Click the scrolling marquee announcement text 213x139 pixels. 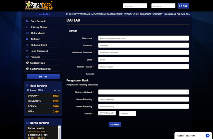tap(128, 14)
